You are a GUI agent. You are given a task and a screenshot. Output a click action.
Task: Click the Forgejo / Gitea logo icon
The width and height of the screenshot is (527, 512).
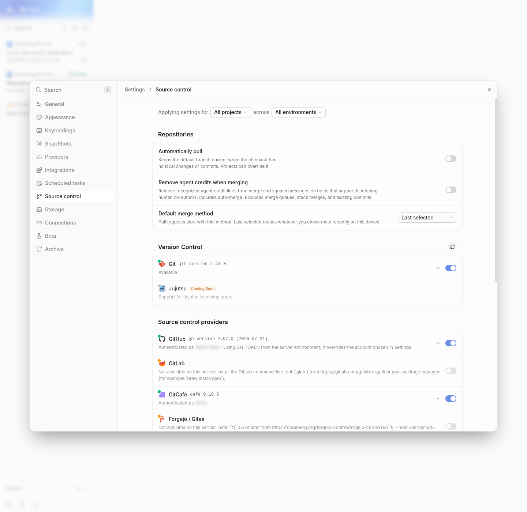point(162,419)
